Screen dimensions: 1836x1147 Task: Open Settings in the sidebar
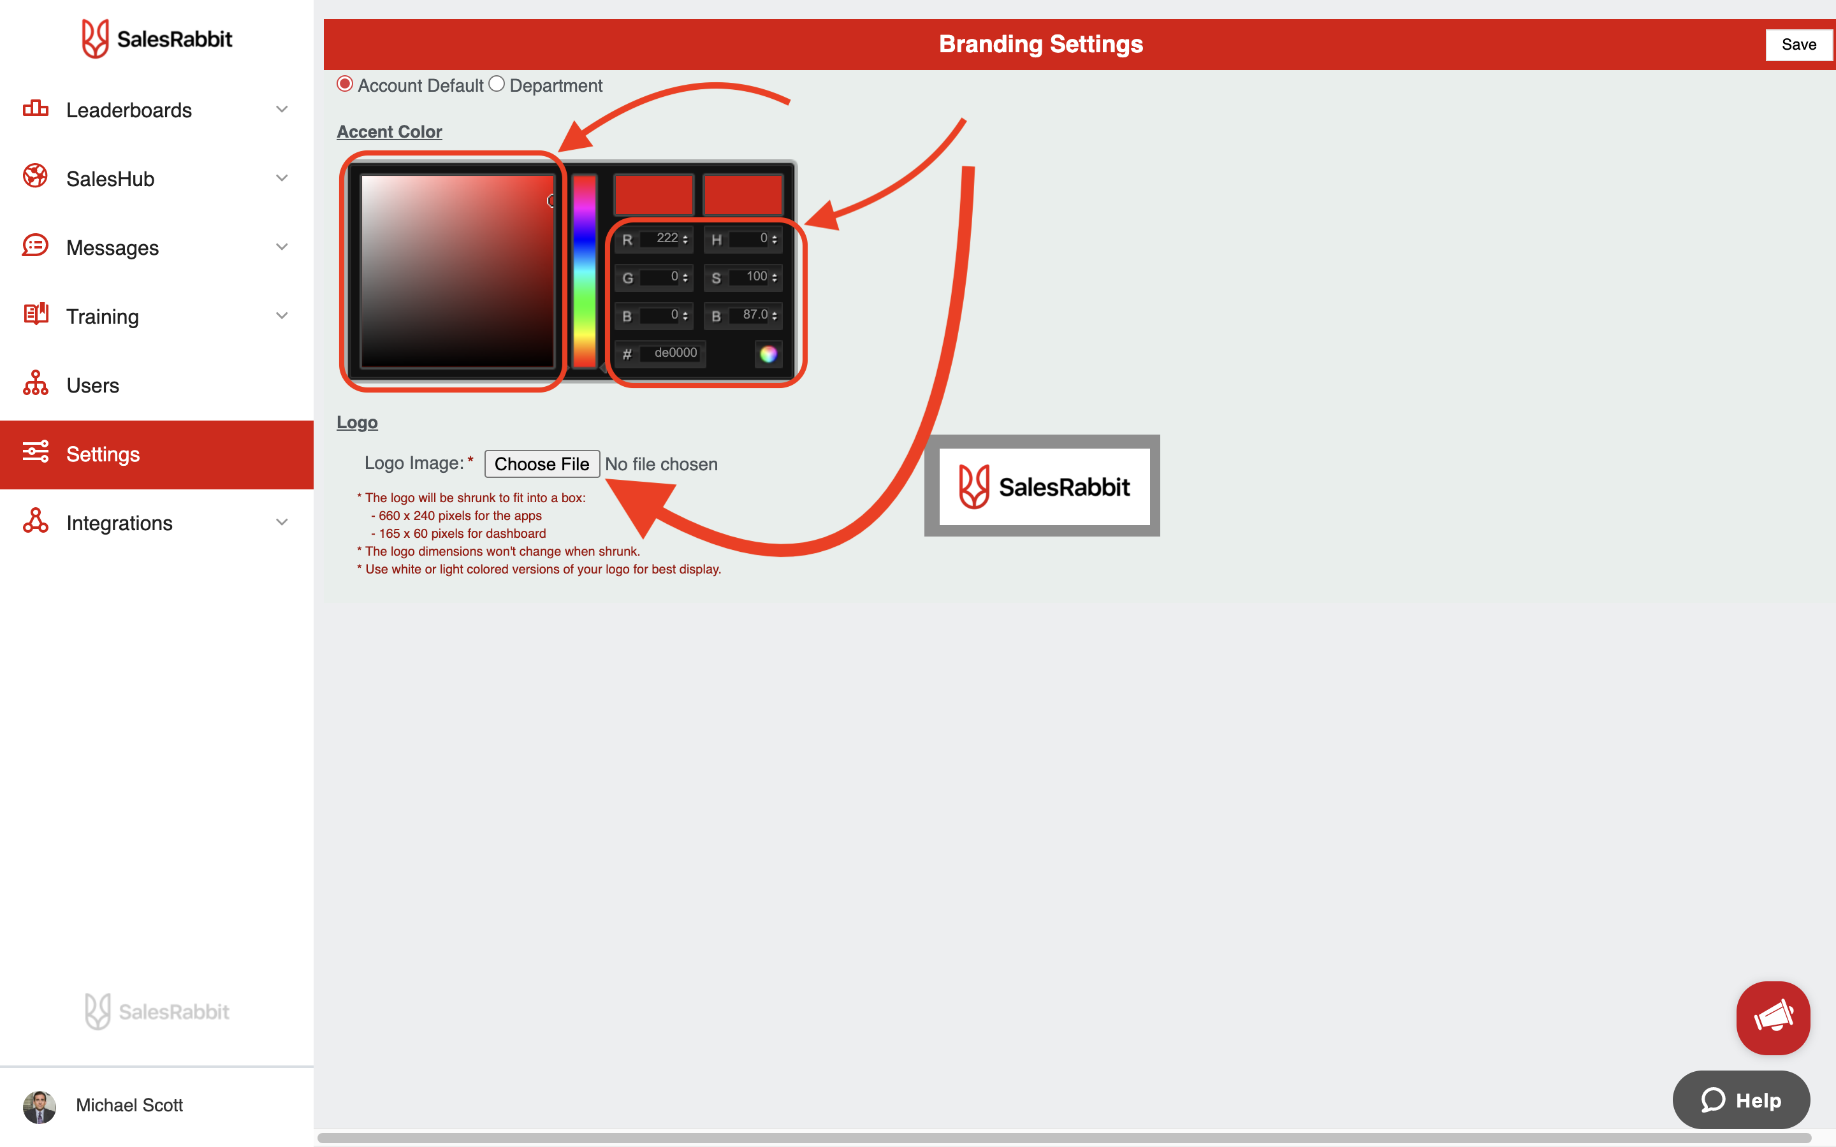click(156, 454)
